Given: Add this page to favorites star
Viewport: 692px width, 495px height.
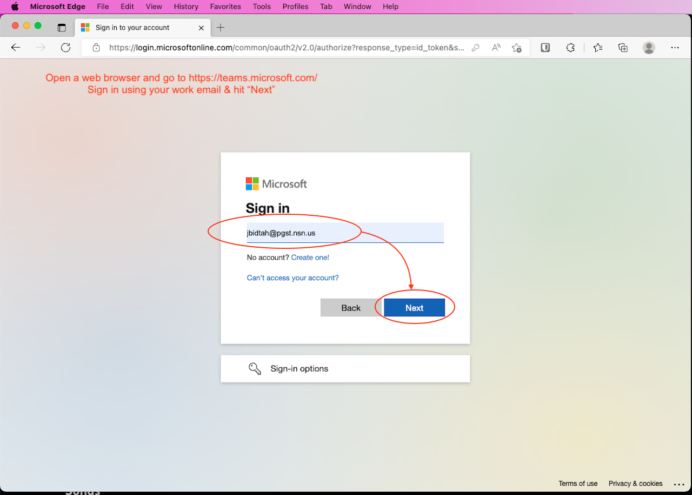Looking at the screenshot, I should (516, 48).
